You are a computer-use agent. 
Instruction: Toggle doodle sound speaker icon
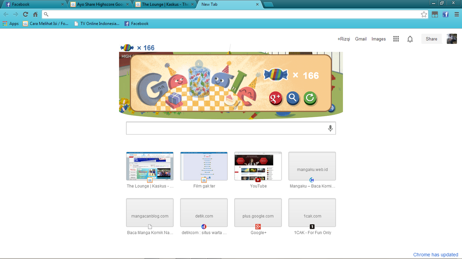(332, 108)
